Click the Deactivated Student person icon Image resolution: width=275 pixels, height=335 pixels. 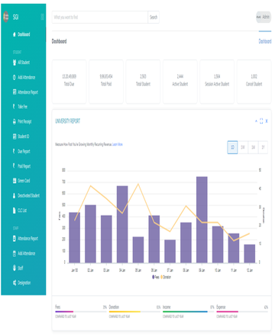tap(15, 195)
